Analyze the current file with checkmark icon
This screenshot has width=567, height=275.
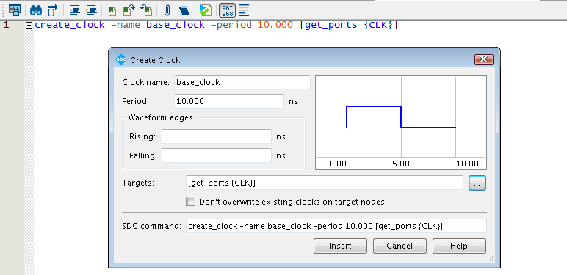click(x=206, y=10)
